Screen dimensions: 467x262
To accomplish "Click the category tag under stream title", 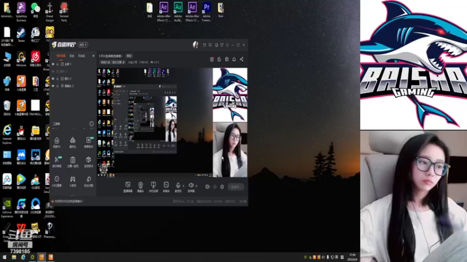I will click(113, 62).
